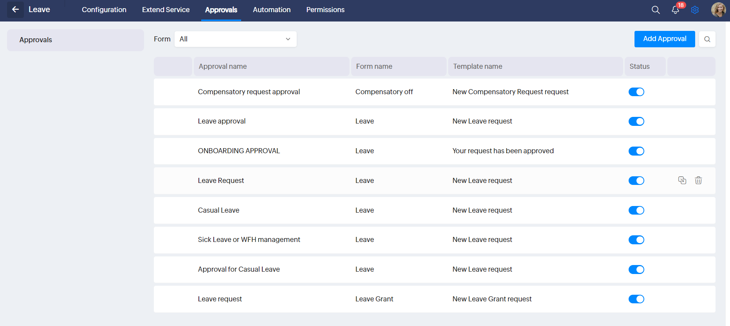Switch to the Configuration tab

pos(104,10)
